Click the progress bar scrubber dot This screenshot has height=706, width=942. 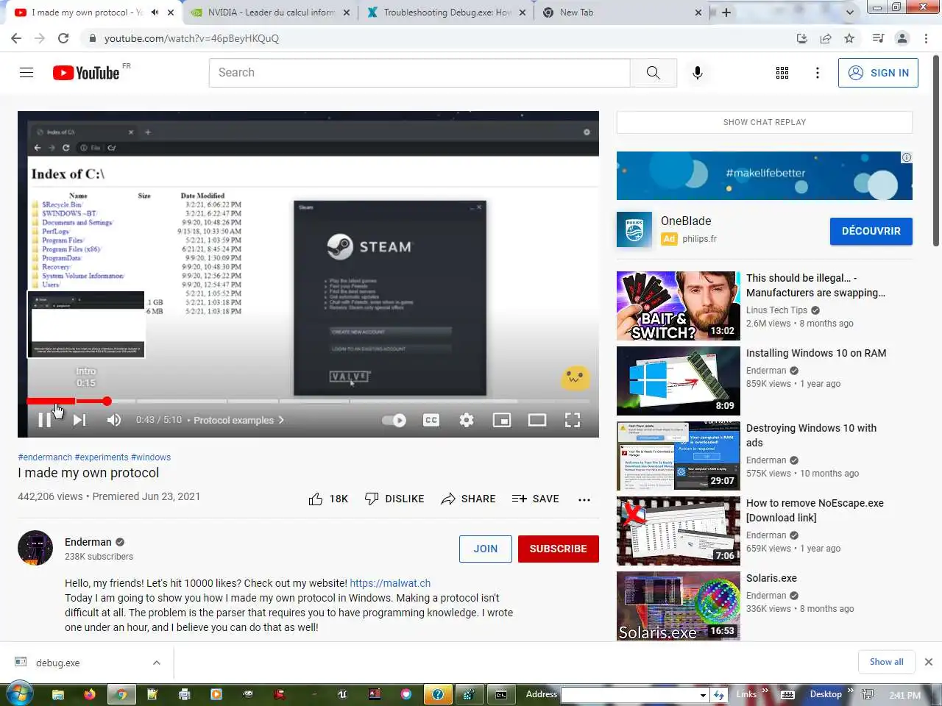pos(107,401)
